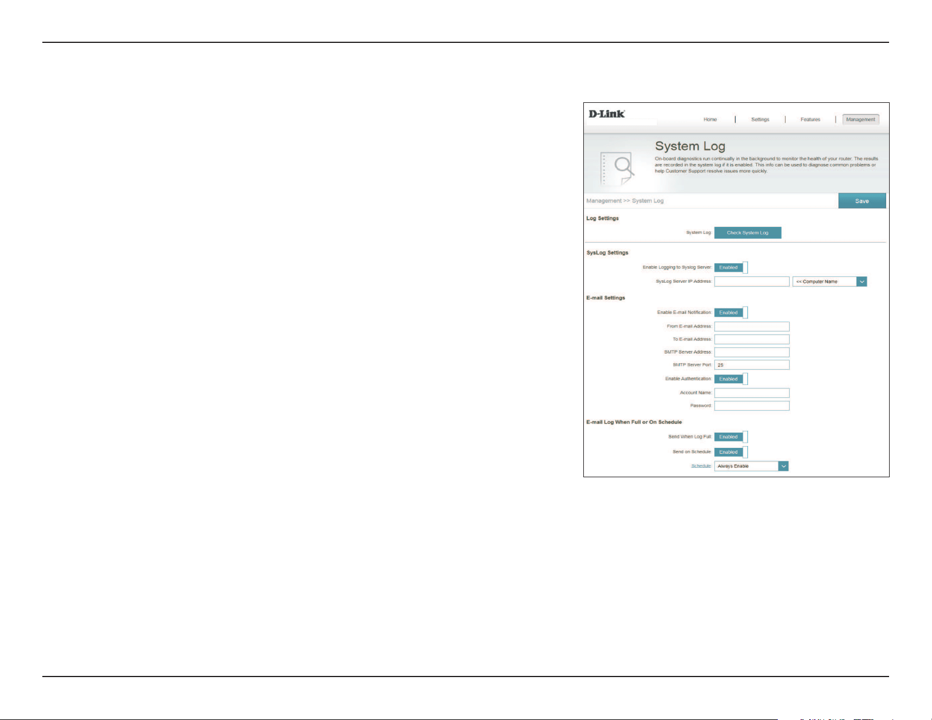This screenshot has width=932, height=720.
Task: Click the 'Management >> System Log' breadcrumb text
Action: [625, 201]
